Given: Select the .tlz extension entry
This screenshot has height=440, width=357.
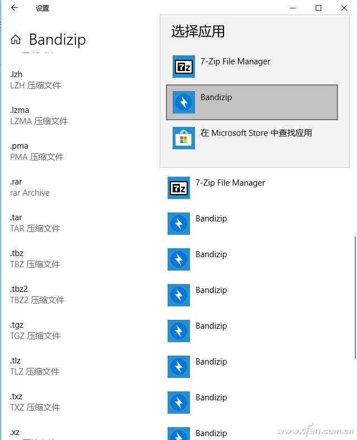Looking at the screenshot, I should coord(15,361).
